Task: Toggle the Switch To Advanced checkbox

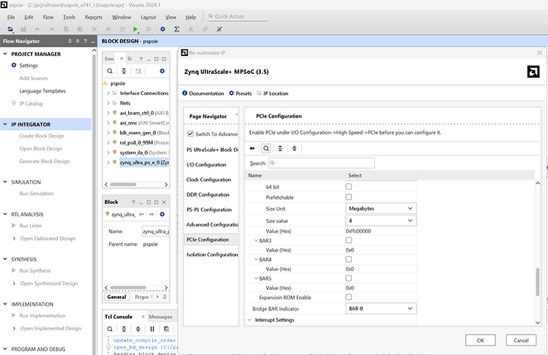Action: (190, 134)
